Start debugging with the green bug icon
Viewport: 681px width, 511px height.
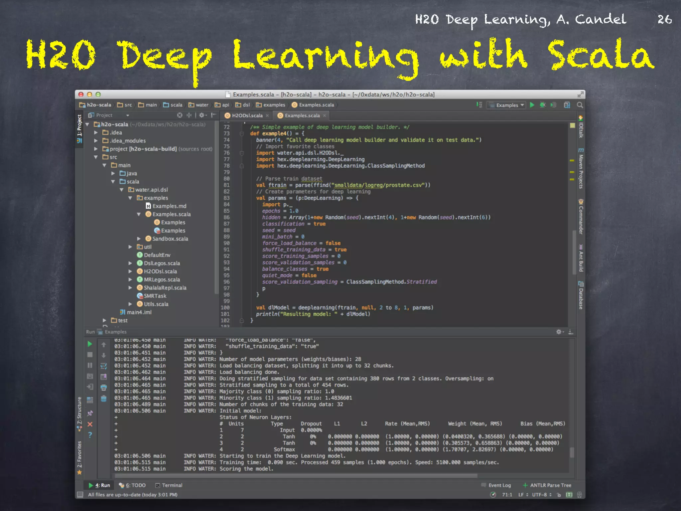[543, 105]
